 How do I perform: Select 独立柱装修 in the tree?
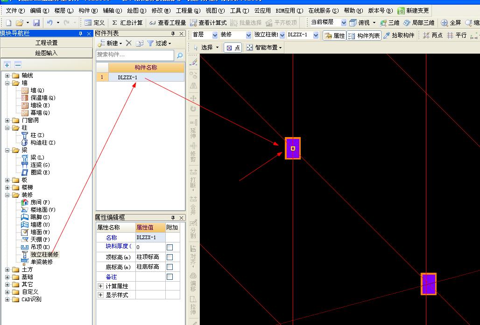[44, 255]
